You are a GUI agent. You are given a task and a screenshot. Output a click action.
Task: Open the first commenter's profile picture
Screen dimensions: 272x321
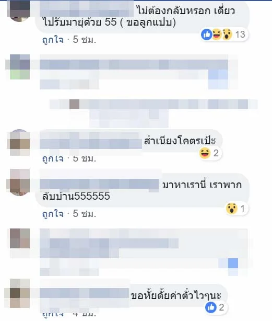coord(19,10)
